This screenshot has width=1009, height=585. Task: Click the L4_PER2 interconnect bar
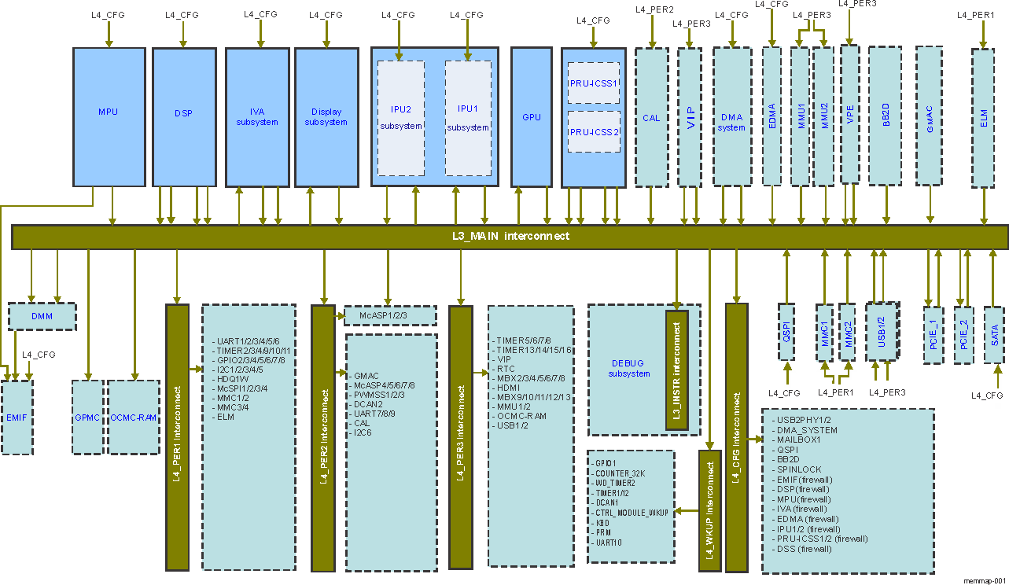click(324, 437)
